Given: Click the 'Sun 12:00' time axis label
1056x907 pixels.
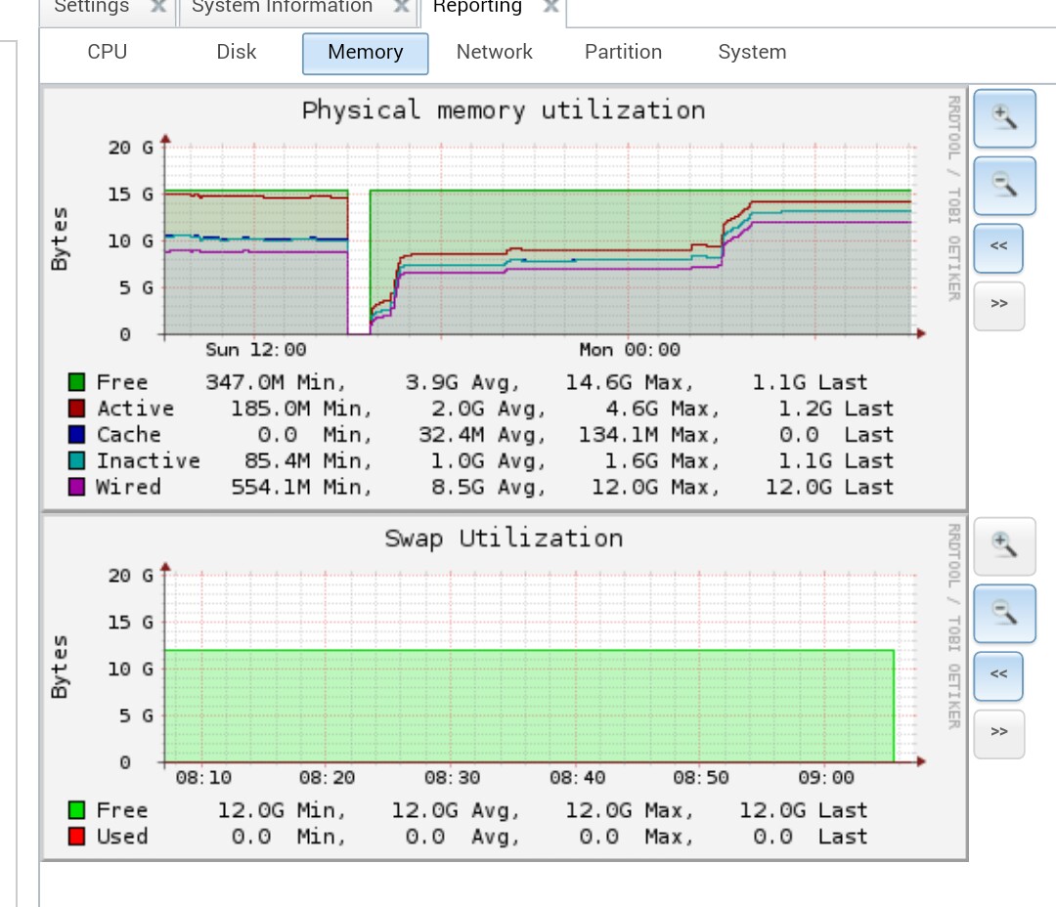Looking at the screenshot, I should [256, 350].
